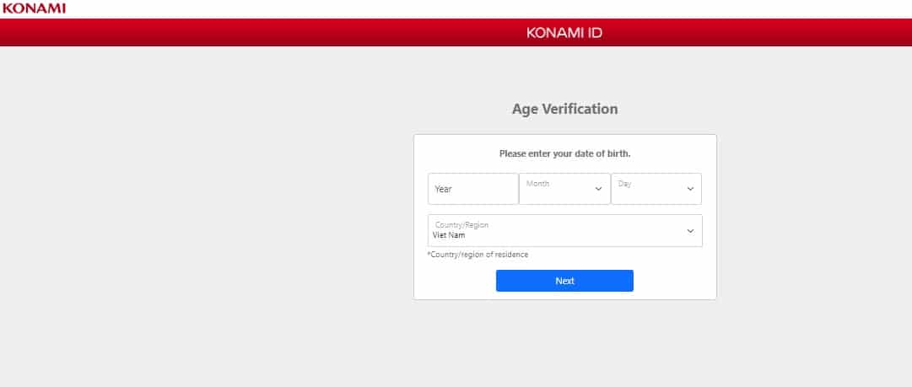Click the 'Month' placeholder label
Image resolution: width=912 pixels, height=387 pixels.
tap(537, 184)
